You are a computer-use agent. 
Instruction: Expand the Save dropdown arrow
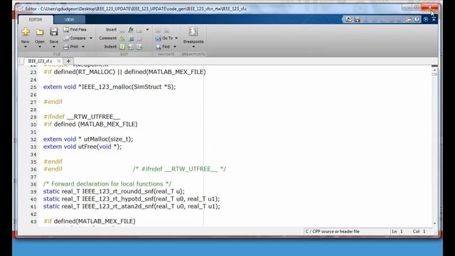coord(54,47)
